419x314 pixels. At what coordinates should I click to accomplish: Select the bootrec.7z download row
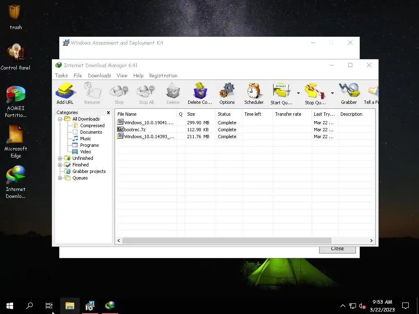coord(245,130)
